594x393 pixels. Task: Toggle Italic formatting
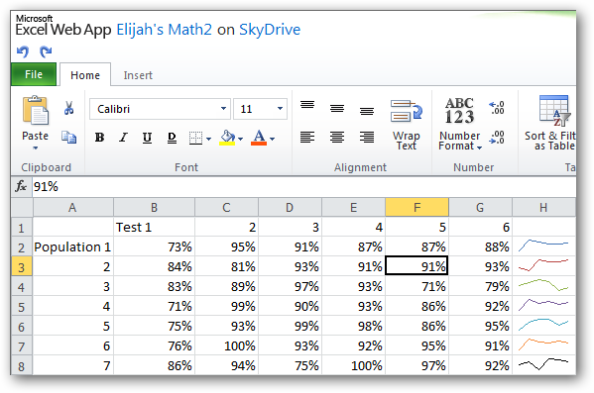coord(123,138)
